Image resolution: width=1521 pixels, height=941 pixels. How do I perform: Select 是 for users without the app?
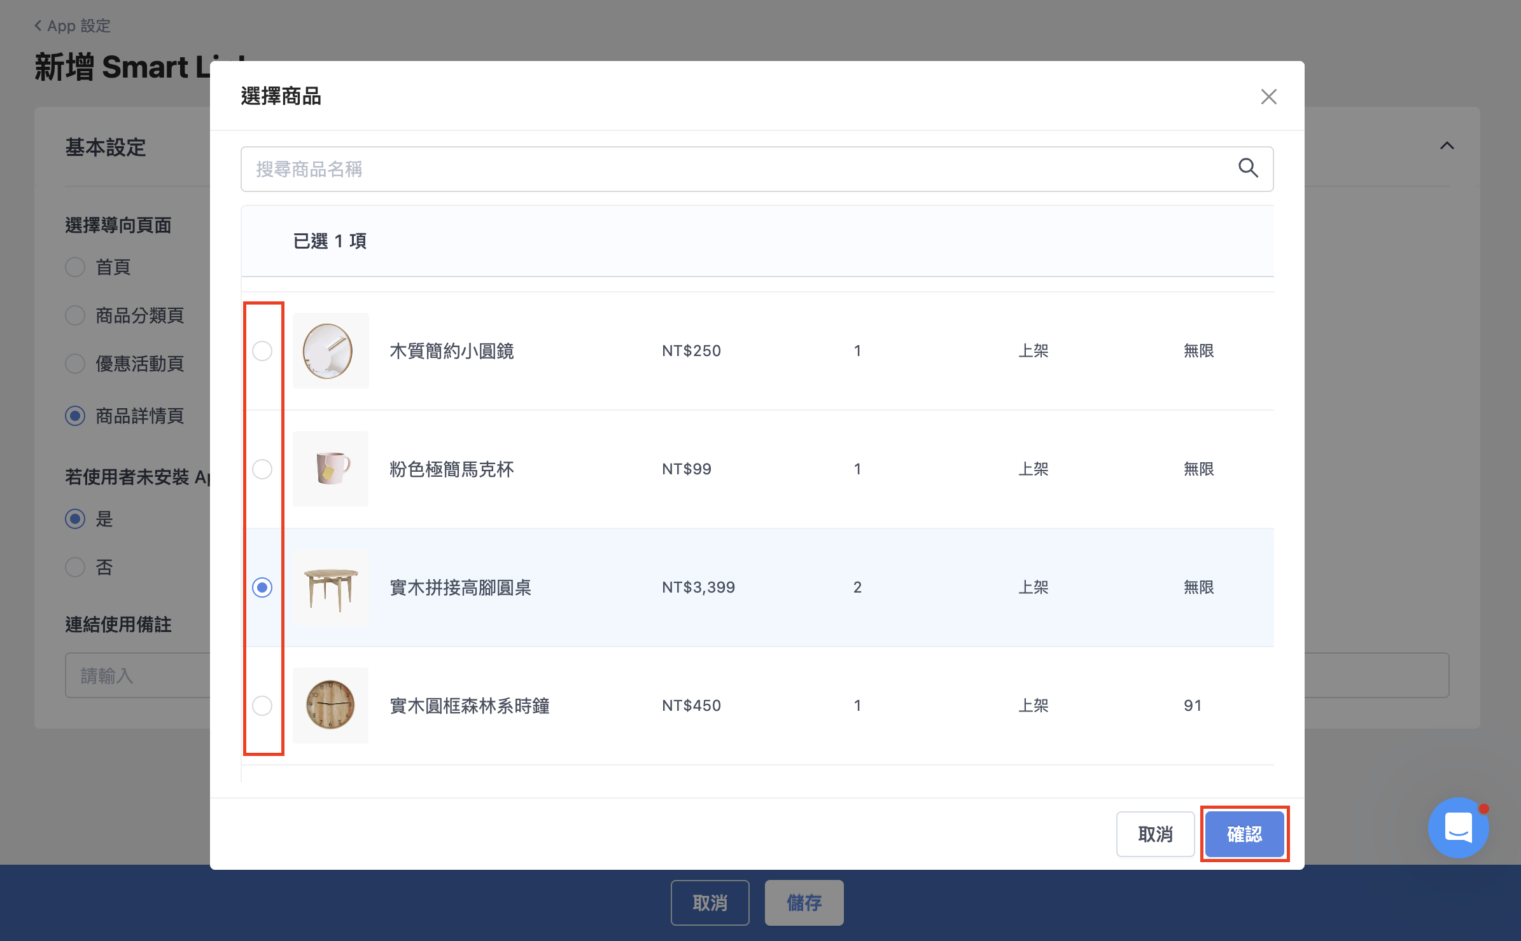click(75, 519)
